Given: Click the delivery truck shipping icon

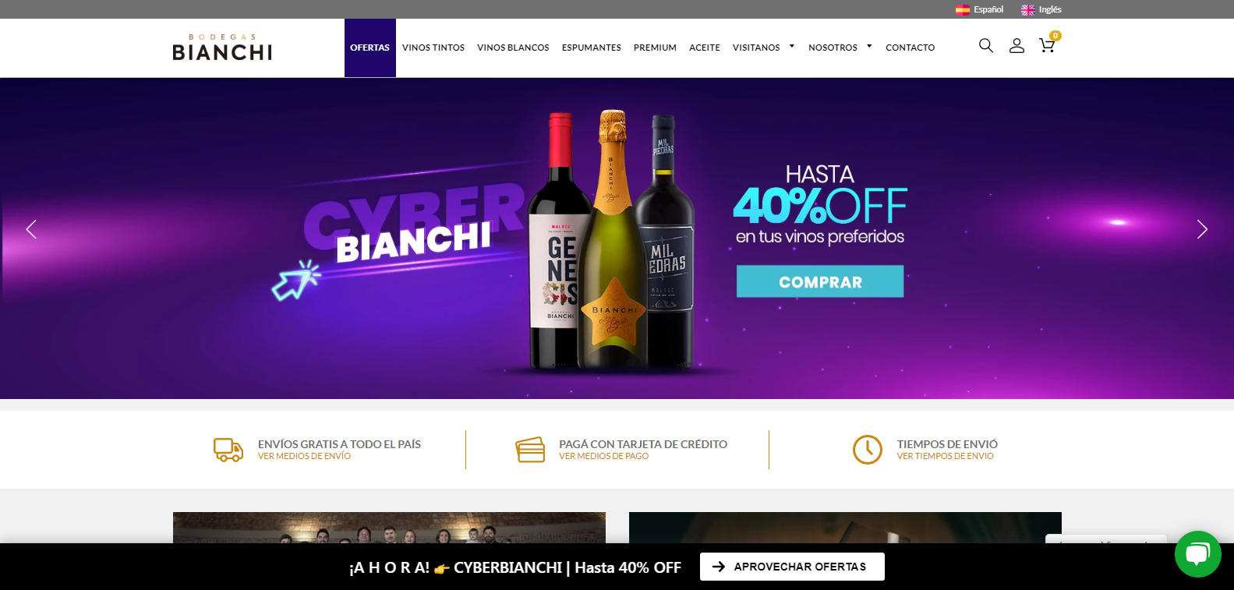Looking at the screenshot, I should pos(228,450).
